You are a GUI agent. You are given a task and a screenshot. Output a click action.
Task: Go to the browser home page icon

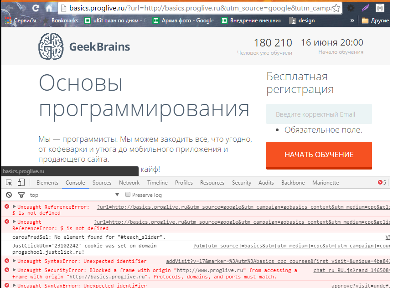click(x=49, y=8)
